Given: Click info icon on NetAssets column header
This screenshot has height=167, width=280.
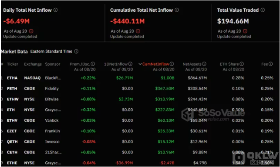Looking at the screenshot, I should coord(204,64).
